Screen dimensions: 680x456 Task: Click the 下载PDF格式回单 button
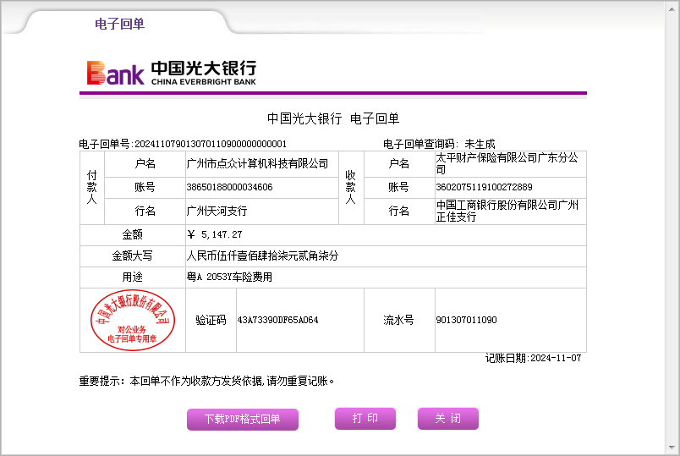tap(242, 419)
